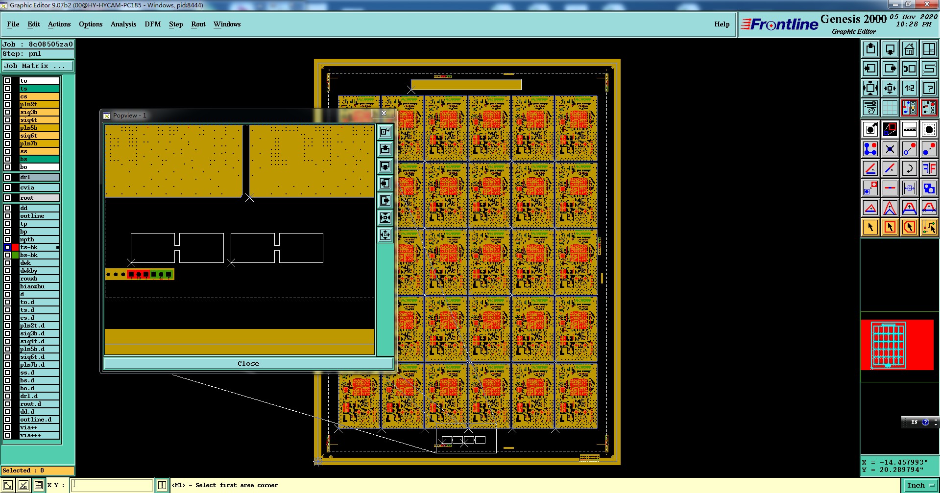This screenshot has width=940, height=493.
Task: Select layer name 'npth' in layer list
Action: coord(39,239)
